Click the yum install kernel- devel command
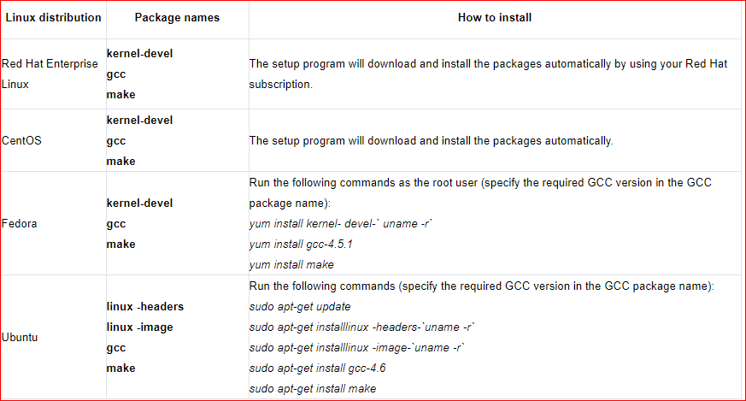 [x=341, y=223]
